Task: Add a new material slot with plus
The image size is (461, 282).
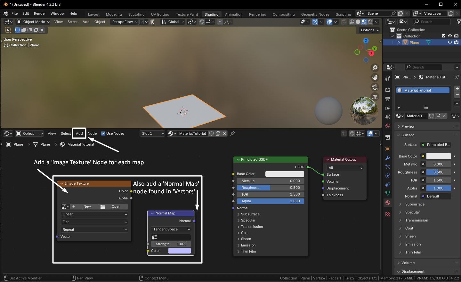Action: pos(457,89)
